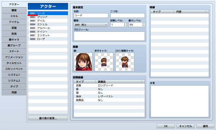This screenshot has width=216, height=130.
Task: Decrease the 最大レベル value
Action: tap(143, 26)
